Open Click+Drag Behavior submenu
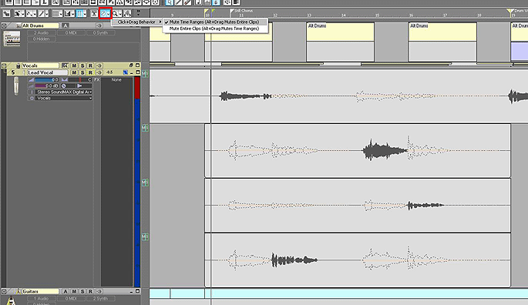This screenshot has height=305, width=528. click(137, 22)
